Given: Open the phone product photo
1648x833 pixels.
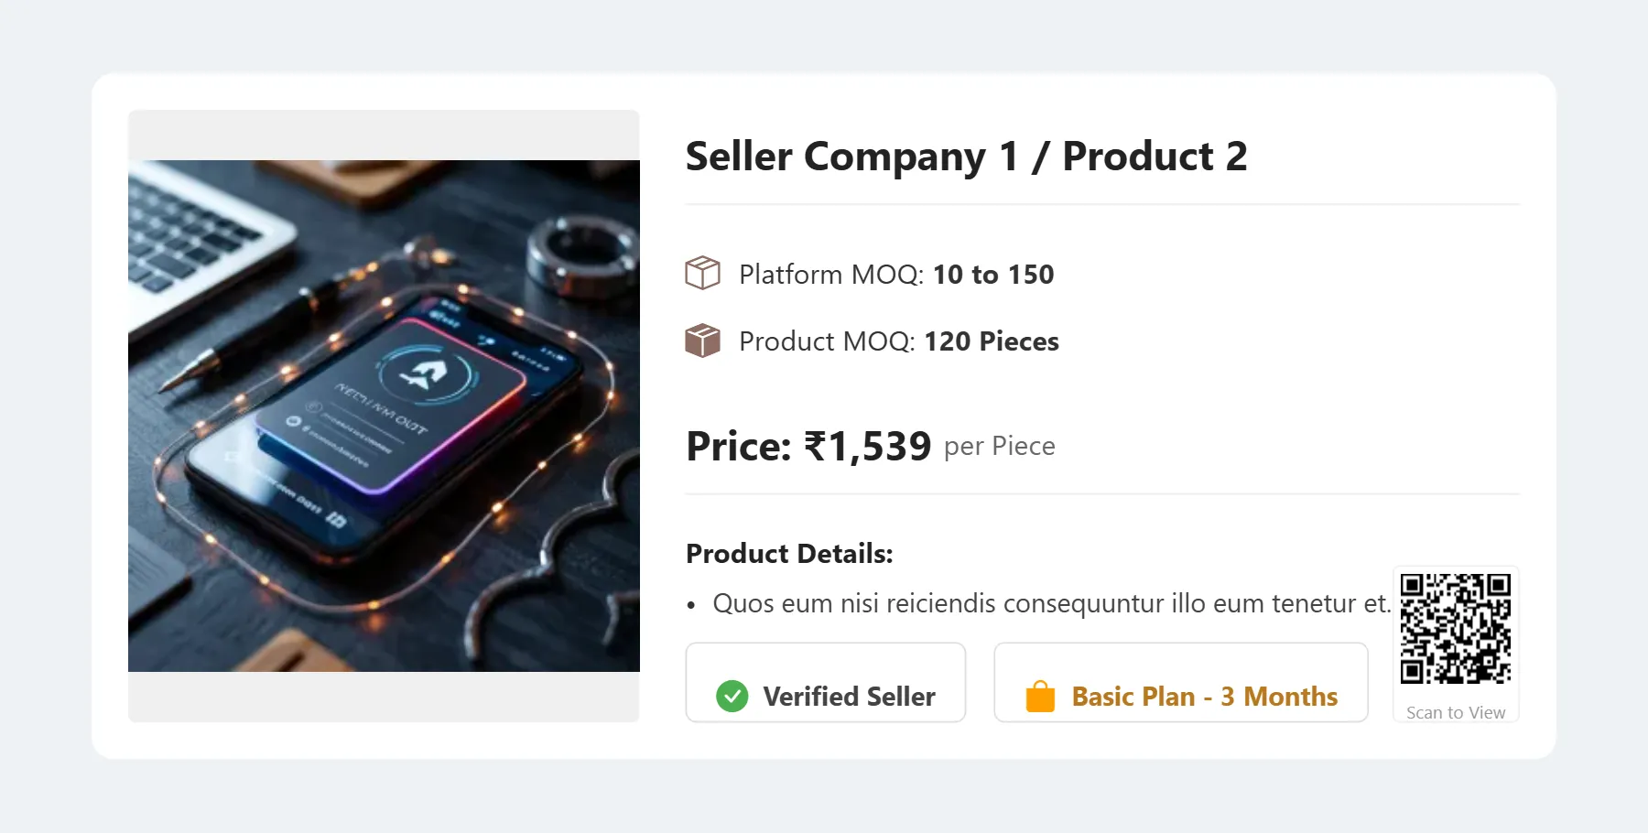Looking at the screenshot, I should [384, 416].
